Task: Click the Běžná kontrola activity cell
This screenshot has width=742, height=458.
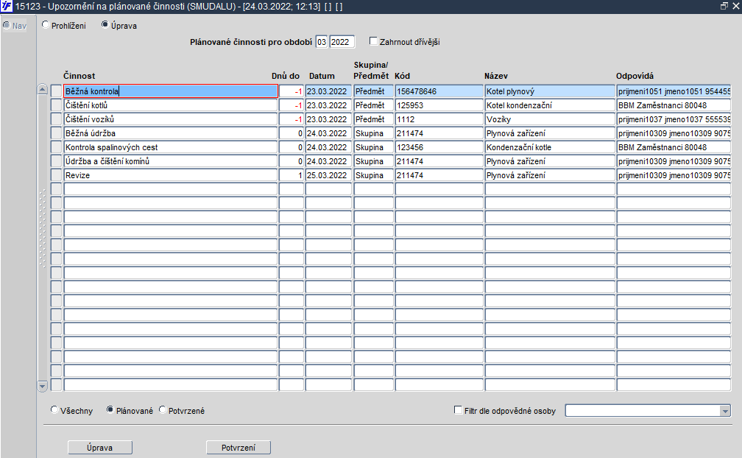Action: (x=170, y=91)
